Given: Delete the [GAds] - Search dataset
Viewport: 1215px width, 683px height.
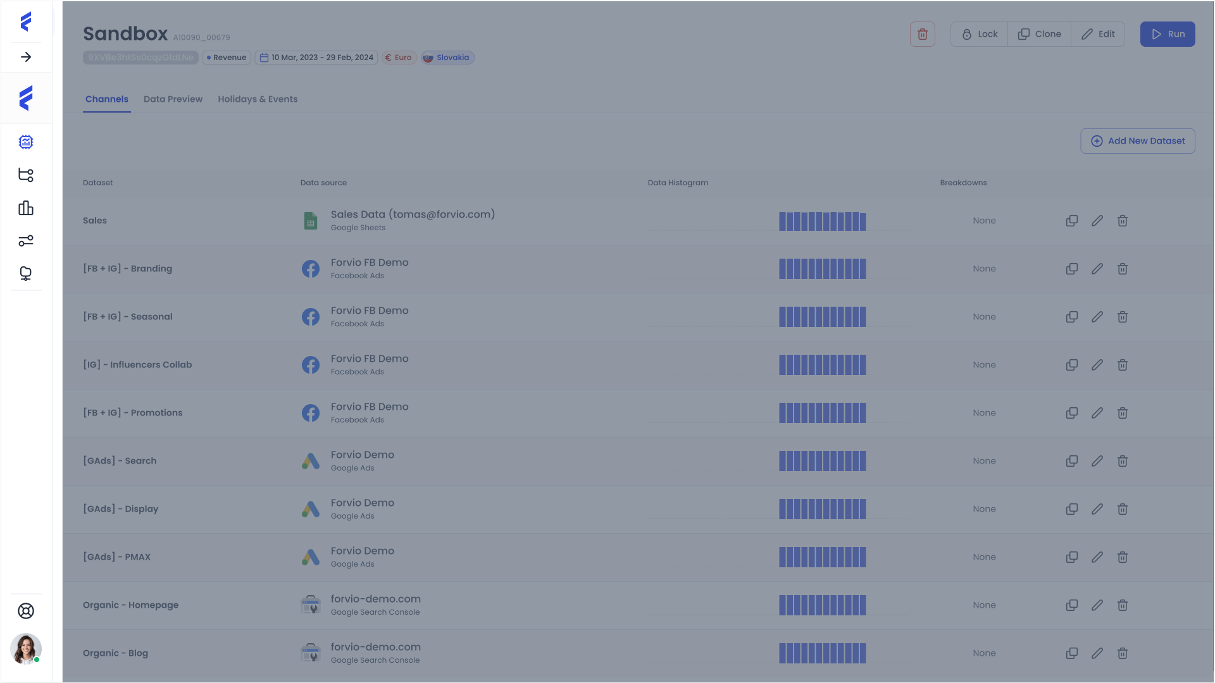Looking at the screenshot, I should [x=1122, y=461].
